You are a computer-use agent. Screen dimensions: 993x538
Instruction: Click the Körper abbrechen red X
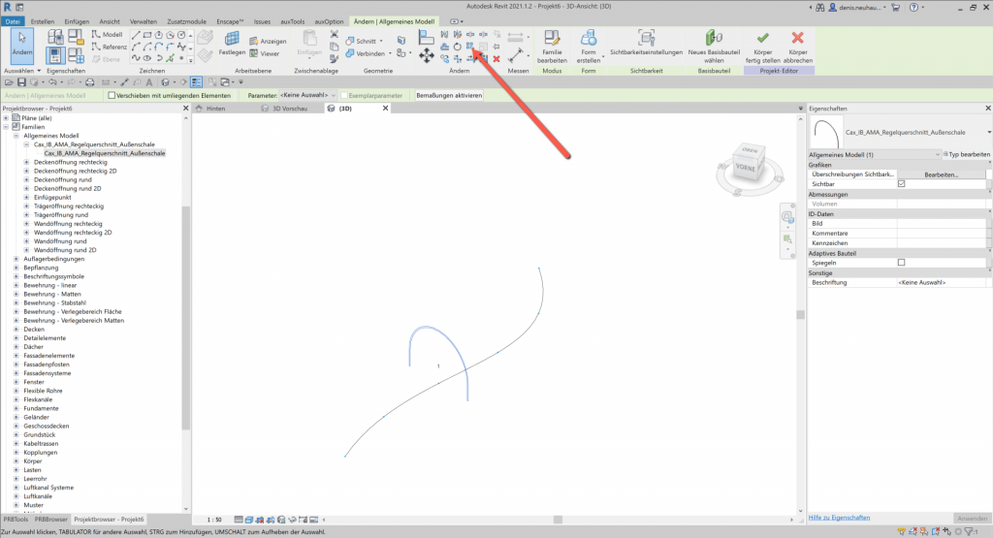coord(797,40)
